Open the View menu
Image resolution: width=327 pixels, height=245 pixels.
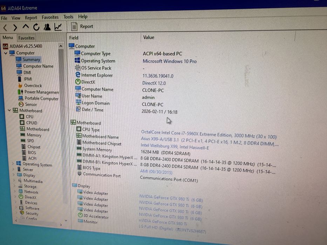16,18
